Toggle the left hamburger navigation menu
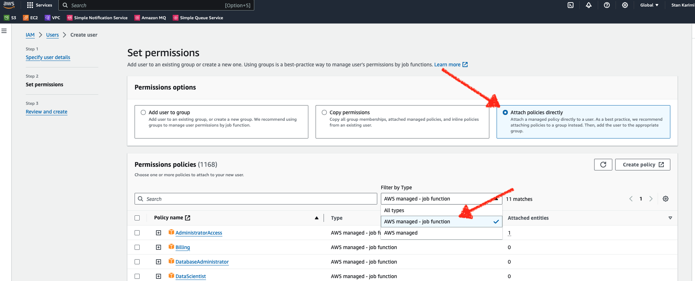The width and height of the screenshot is (695, 281). click(x=4, y=31)
